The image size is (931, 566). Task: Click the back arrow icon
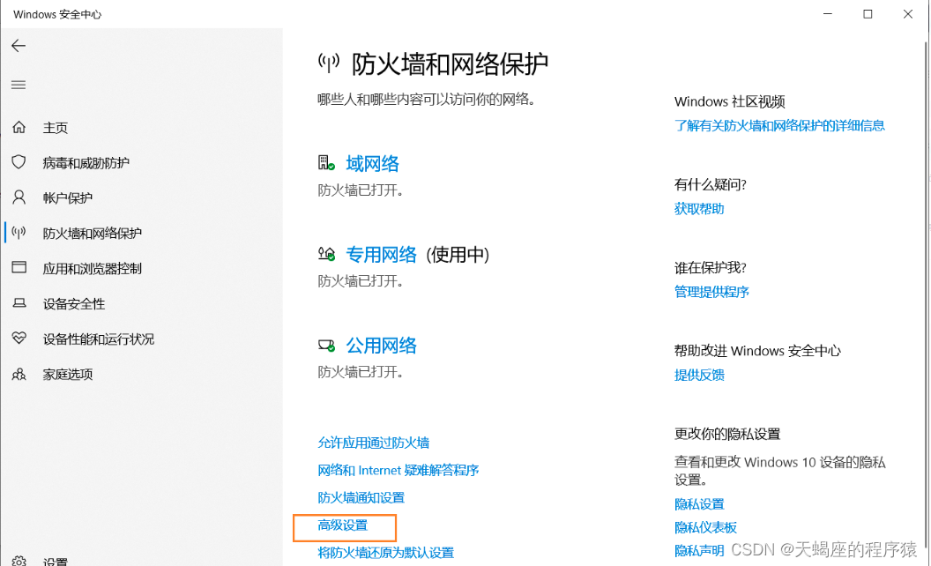click(19, 46)
